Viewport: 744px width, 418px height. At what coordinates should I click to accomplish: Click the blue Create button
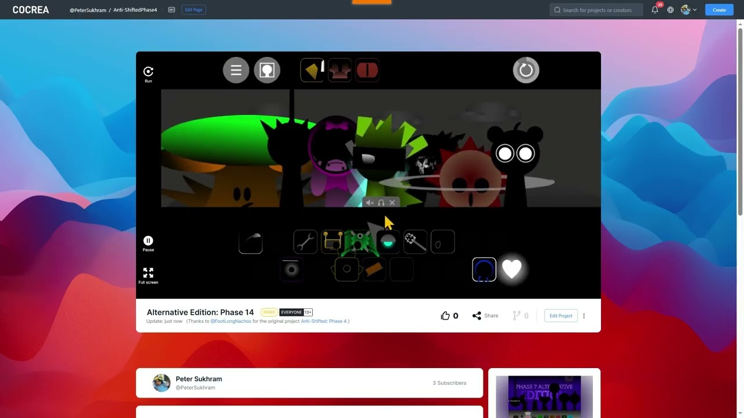(719, 10)
